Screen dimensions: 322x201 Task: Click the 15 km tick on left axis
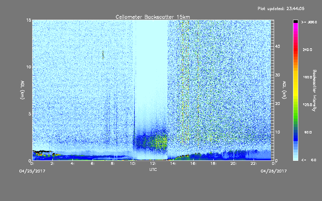pos(29,20)
